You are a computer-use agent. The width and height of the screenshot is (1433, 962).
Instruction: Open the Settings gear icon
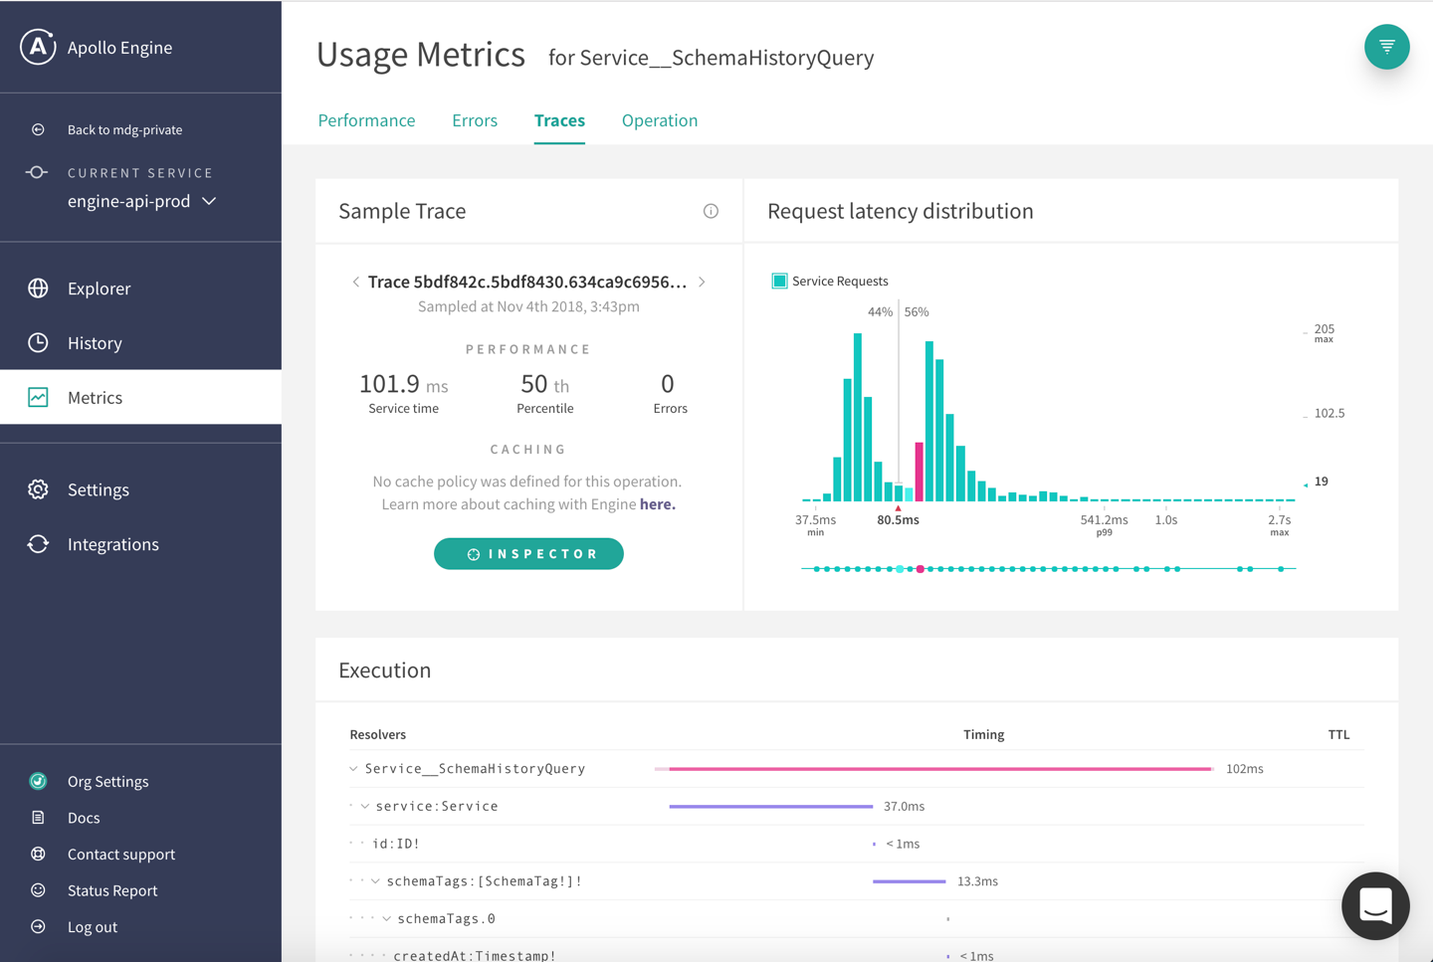pos(38,489)
